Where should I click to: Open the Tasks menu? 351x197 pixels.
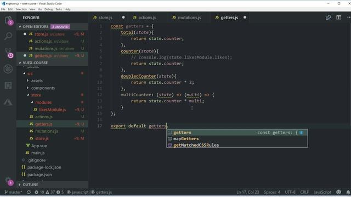pyautogui.click(x=59, y=9)
